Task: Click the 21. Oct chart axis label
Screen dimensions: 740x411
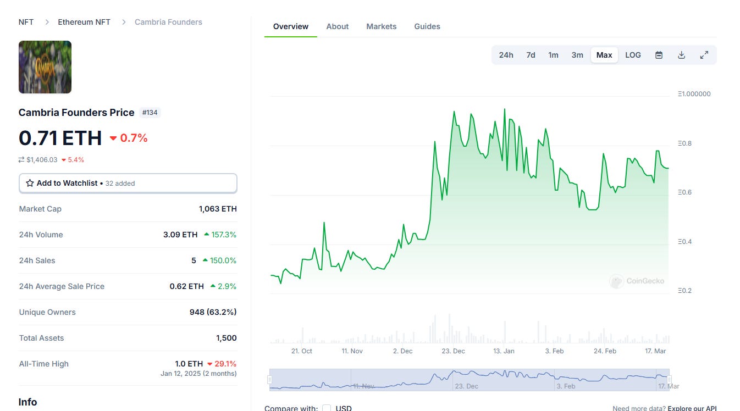Action: click(x=302, y=351)
